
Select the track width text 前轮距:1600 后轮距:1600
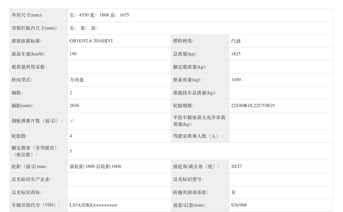[x=95, y=166]
